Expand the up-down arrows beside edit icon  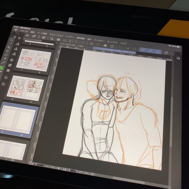(39, 37)
